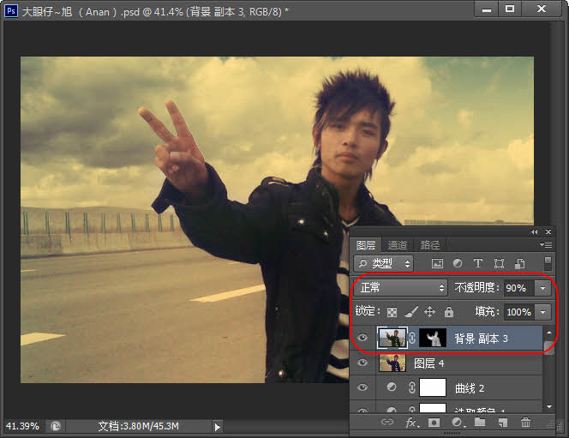Image resolution: width=569 pixels, height=438 pixels.
Task: Create a new group folder icon
Action: 480,423
